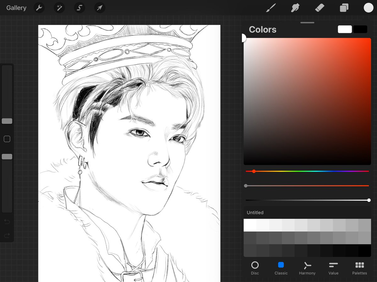Select the white primary color chip

tap(345, 29)
